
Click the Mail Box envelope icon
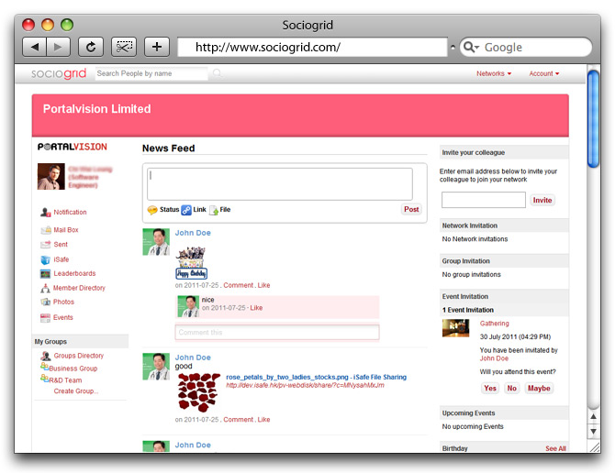46,230
